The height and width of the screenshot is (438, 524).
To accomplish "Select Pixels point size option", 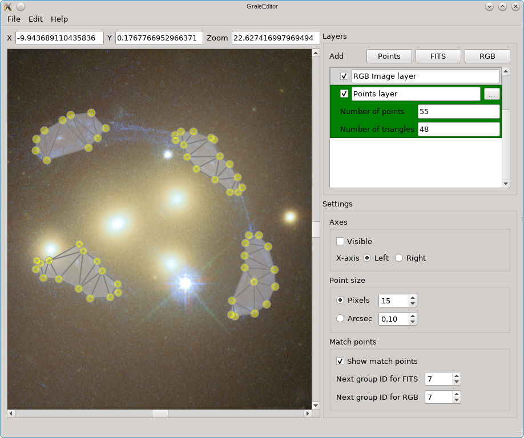I will pos(340,300).
